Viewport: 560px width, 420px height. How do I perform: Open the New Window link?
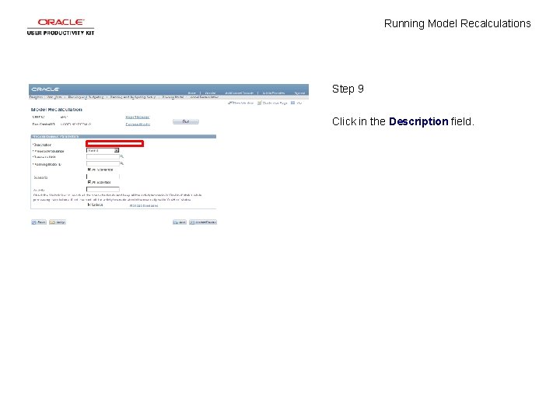point(241,103)
